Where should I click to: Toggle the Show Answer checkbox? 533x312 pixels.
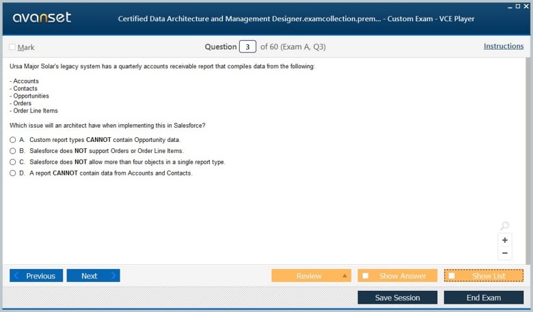(x=366, y=276)
